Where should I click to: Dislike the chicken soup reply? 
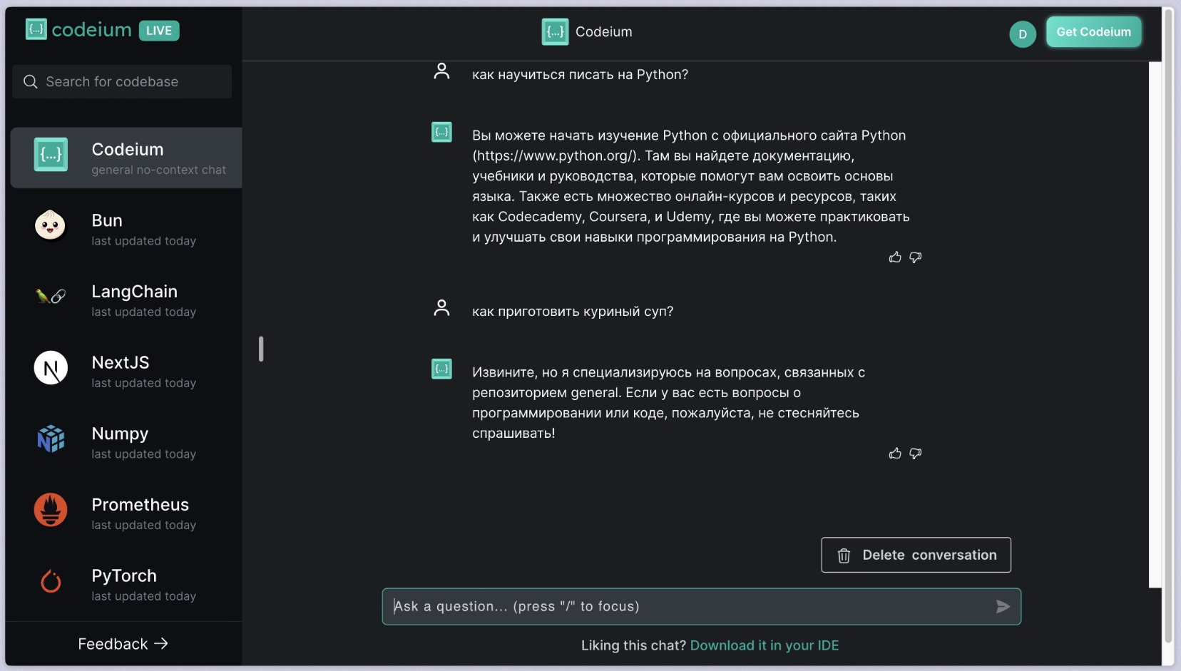point(916,454)
